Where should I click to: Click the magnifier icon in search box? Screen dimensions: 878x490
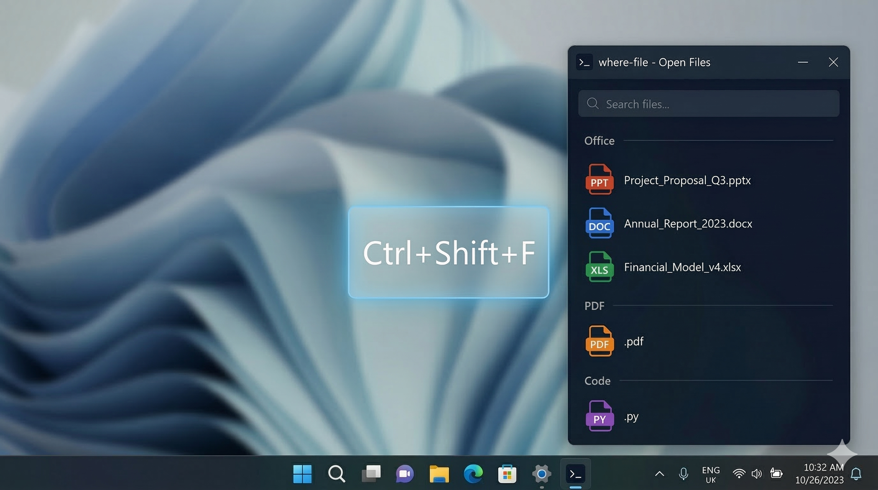pos(592,104)
